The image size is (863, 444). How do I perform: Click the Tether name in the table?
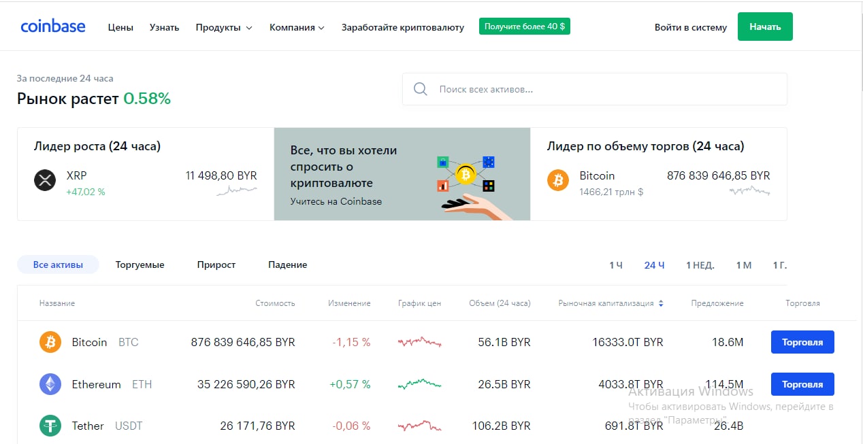88,426
